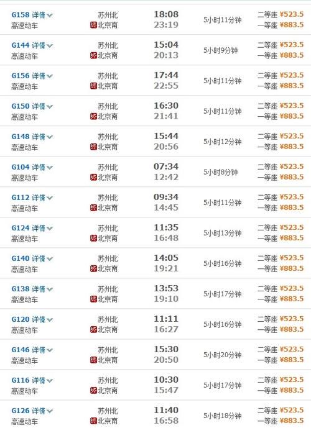Click 苏州北 departure station in G104 row
The width and height of the screenshot is (311, 428).
(108, 167)
